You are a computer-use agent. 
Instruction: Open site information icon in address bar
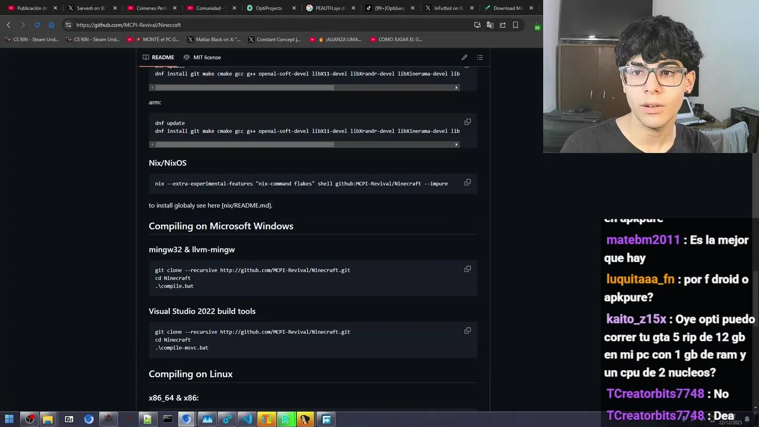68,25
